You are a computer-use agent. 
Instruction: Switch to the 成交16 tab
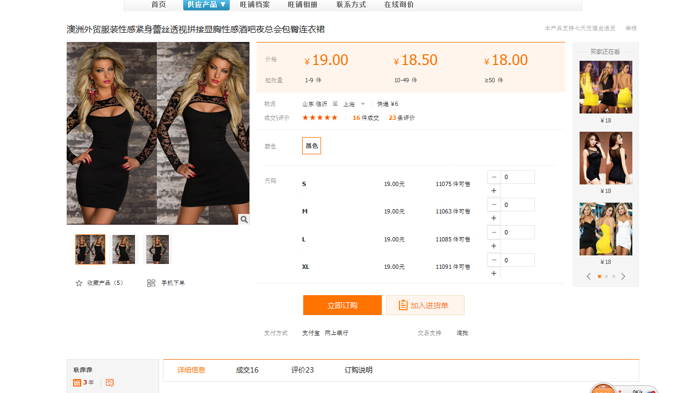(x=247, y=370)
